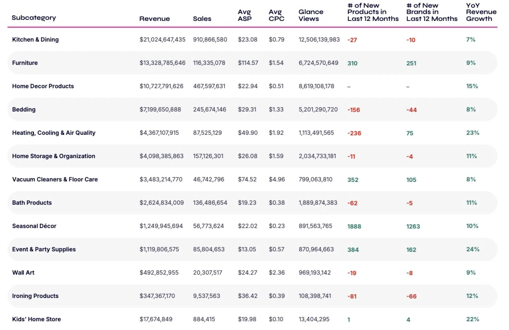Select the Kids' Home Store row label

37,319
